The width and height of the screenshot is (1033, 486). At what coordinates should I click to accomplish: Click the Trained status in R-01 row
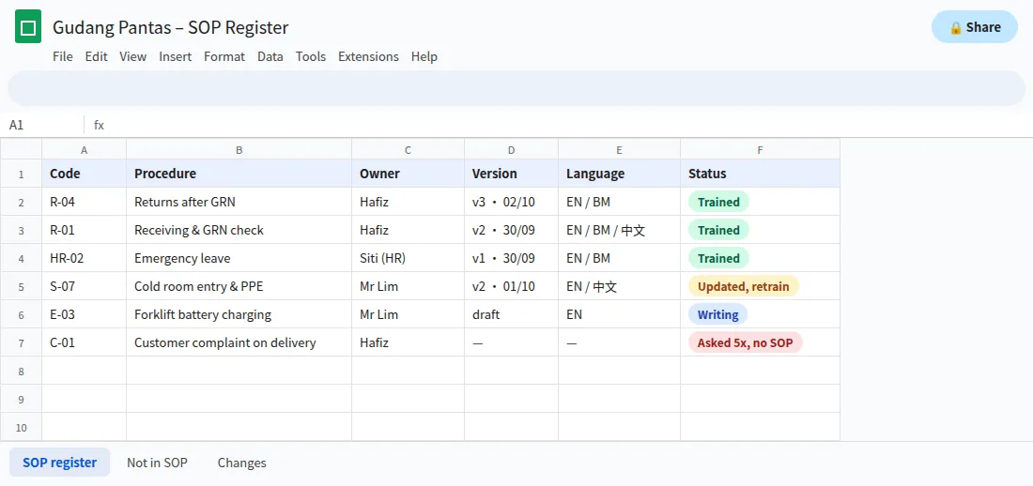[x=718, y=230]
